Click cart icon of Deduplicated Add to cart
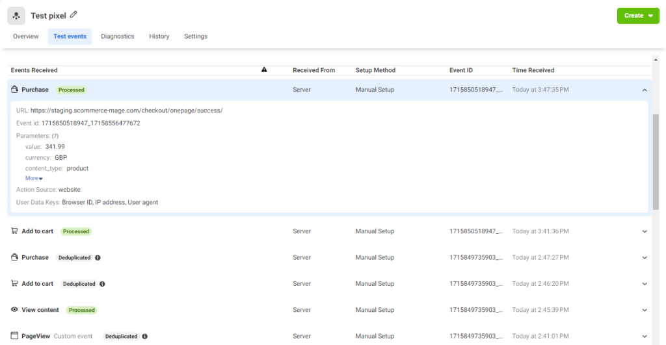Image resolution: width=666 pixels, height=345 pixels. pyautogui.click(x=14, y=283)
